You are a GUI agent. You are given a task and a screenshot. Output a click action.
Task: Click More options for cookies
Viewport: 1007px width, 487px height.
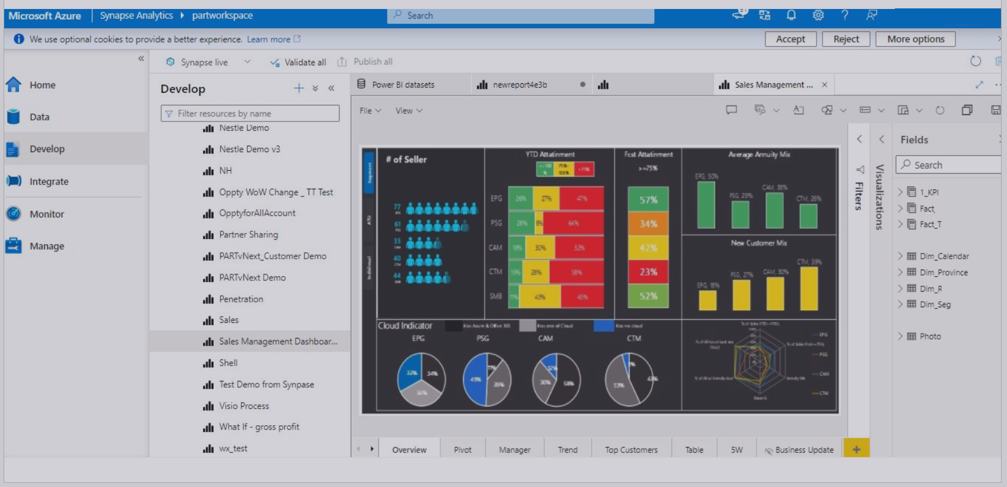pos(916,39)
